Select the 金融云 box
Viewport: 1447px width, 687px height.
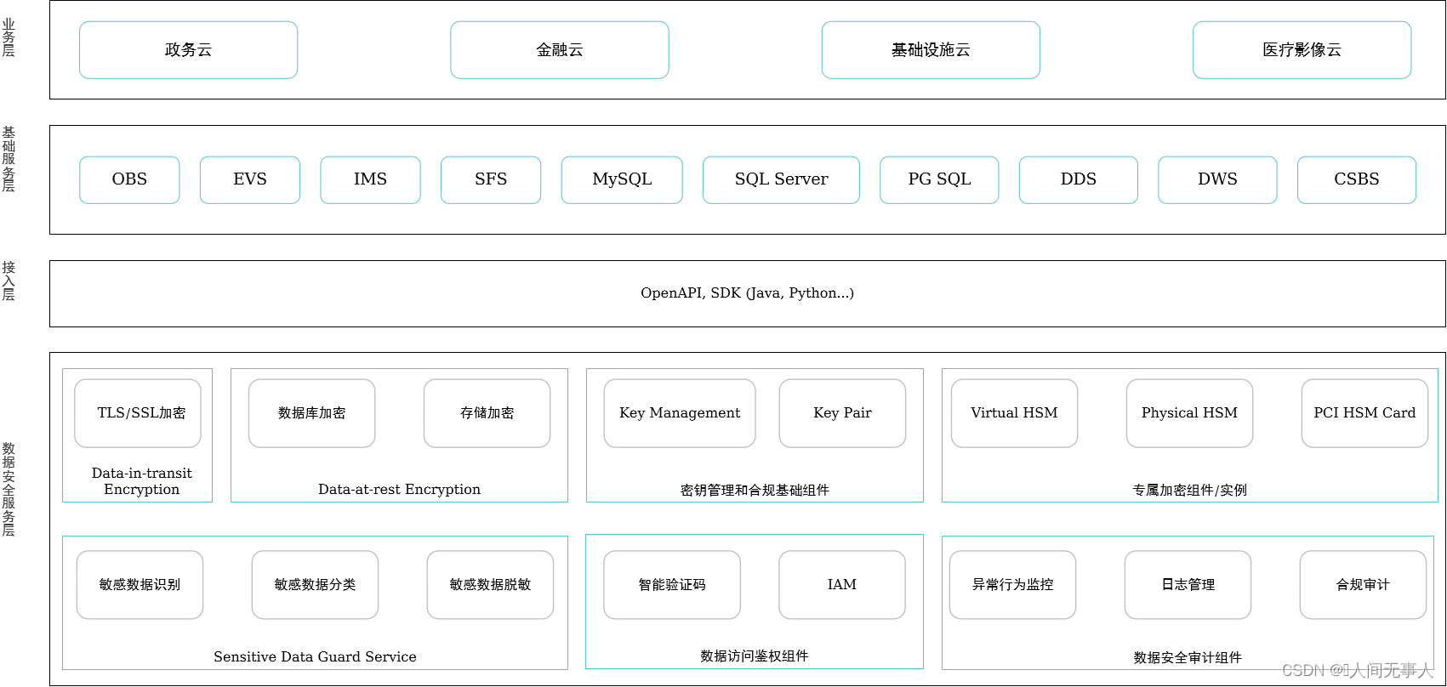[x=560, y=50]
